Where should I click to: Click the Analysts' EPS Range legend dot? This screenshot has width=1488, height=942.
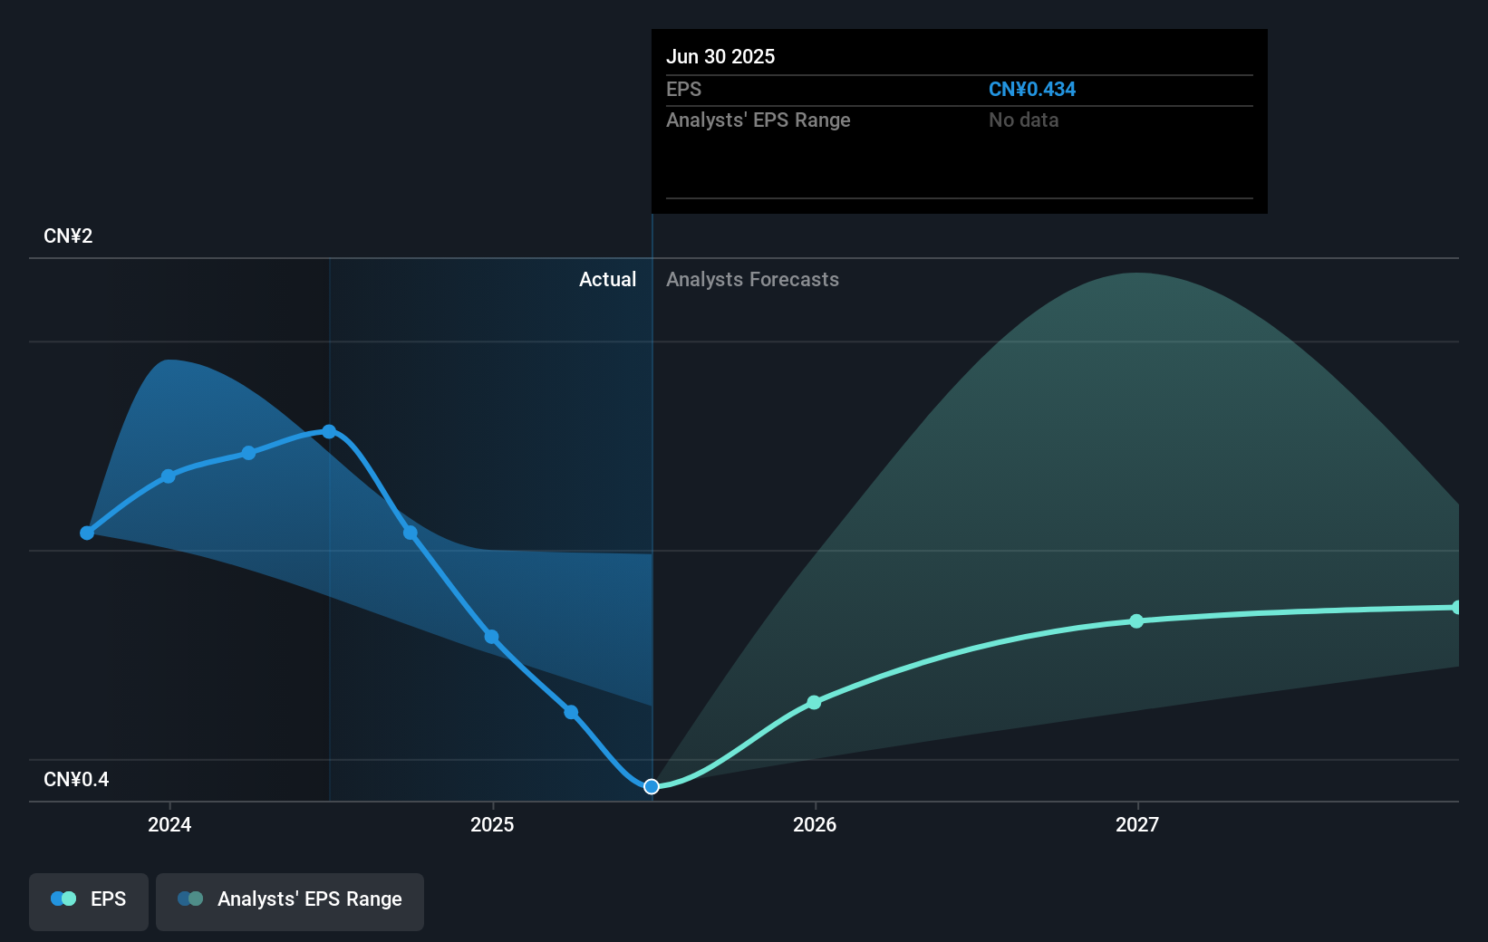[191, 899]
